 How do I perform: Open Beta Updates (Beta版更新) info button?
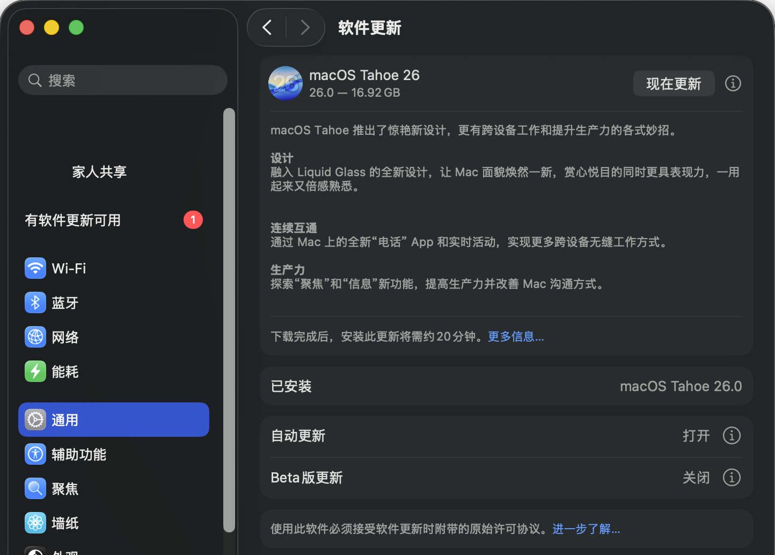tap(732, 478)
